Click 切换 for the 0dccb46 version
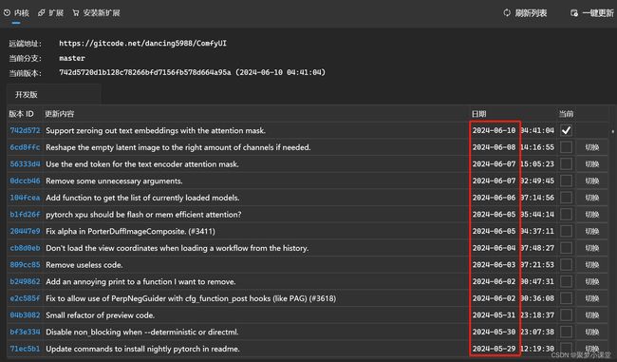Screen dimensions: 617x362 (591, 181)
